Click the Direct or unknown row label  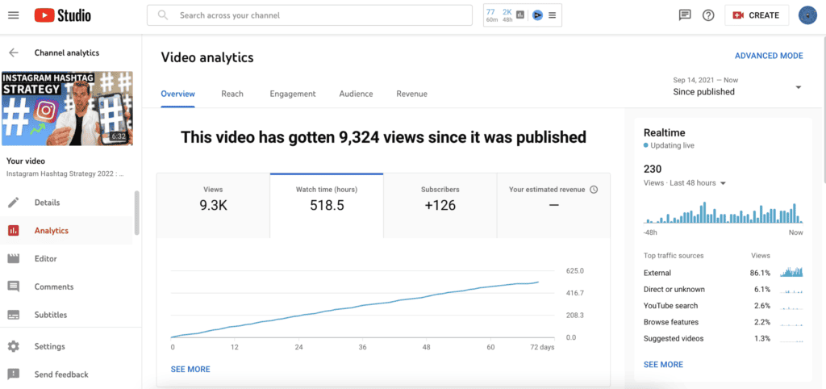click(674, 290)
